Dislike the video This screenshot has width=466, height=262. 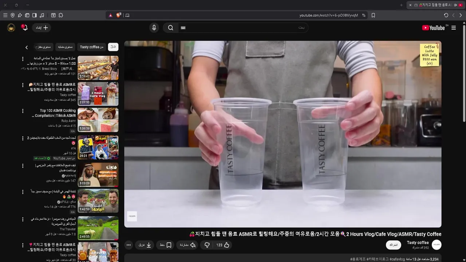[x=207, y=245]
